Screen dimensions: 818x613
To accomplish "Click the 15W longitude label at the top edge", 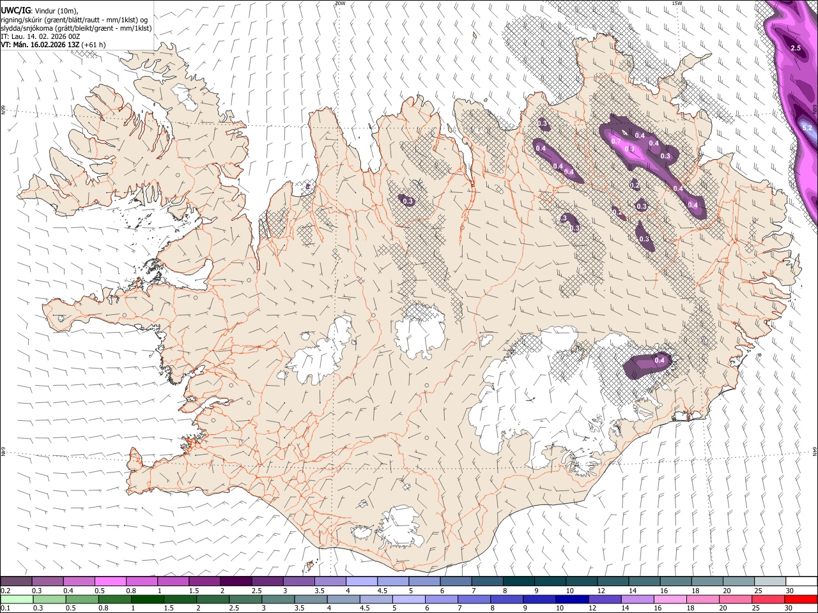I will [x=677, y=3].
